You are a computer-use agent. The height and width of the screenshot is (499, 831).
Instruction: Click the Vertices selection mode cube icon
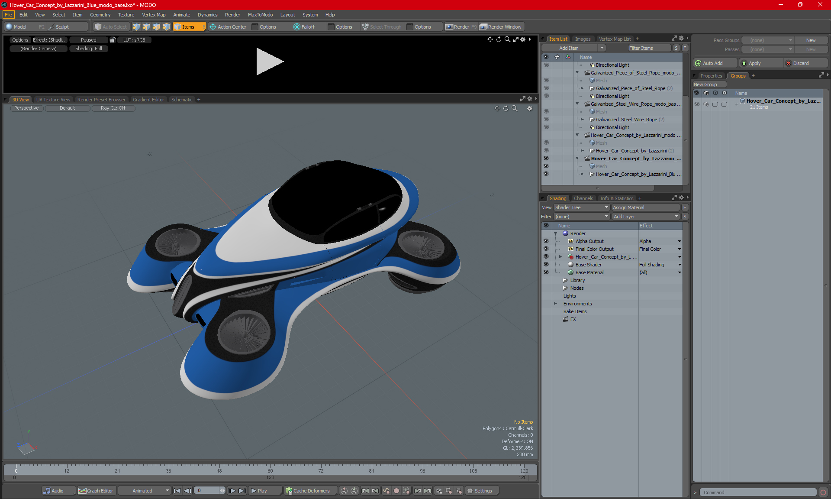click(136, 27)
